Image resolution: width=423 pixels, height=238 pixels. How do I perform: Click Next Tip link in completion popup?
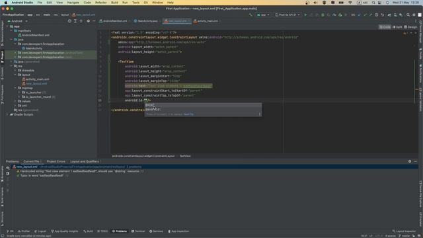click(x=188, y=114)
